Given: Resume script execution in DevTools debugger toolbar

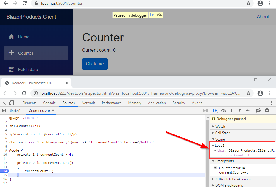Looking at the screenshot, I should (x=215, y=110).
